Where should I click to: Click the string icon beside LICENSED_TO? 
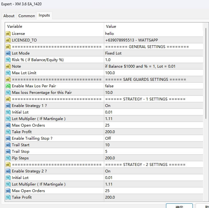click(8, 40)
